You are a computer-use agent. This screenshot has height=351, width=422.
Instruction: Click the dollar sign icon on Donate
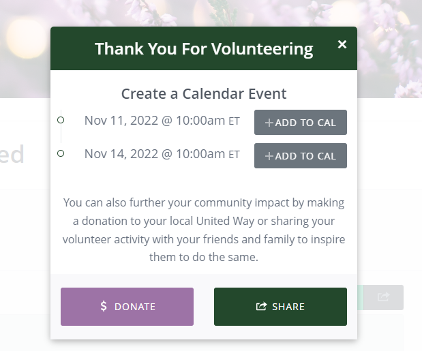coord(104,306)
